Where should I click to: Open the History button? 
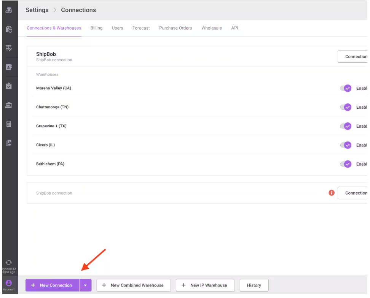click(254, 285)
